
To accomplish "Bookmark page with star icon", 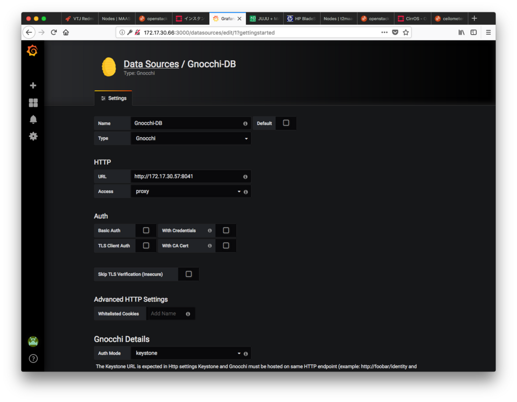I will click(406, 32).
